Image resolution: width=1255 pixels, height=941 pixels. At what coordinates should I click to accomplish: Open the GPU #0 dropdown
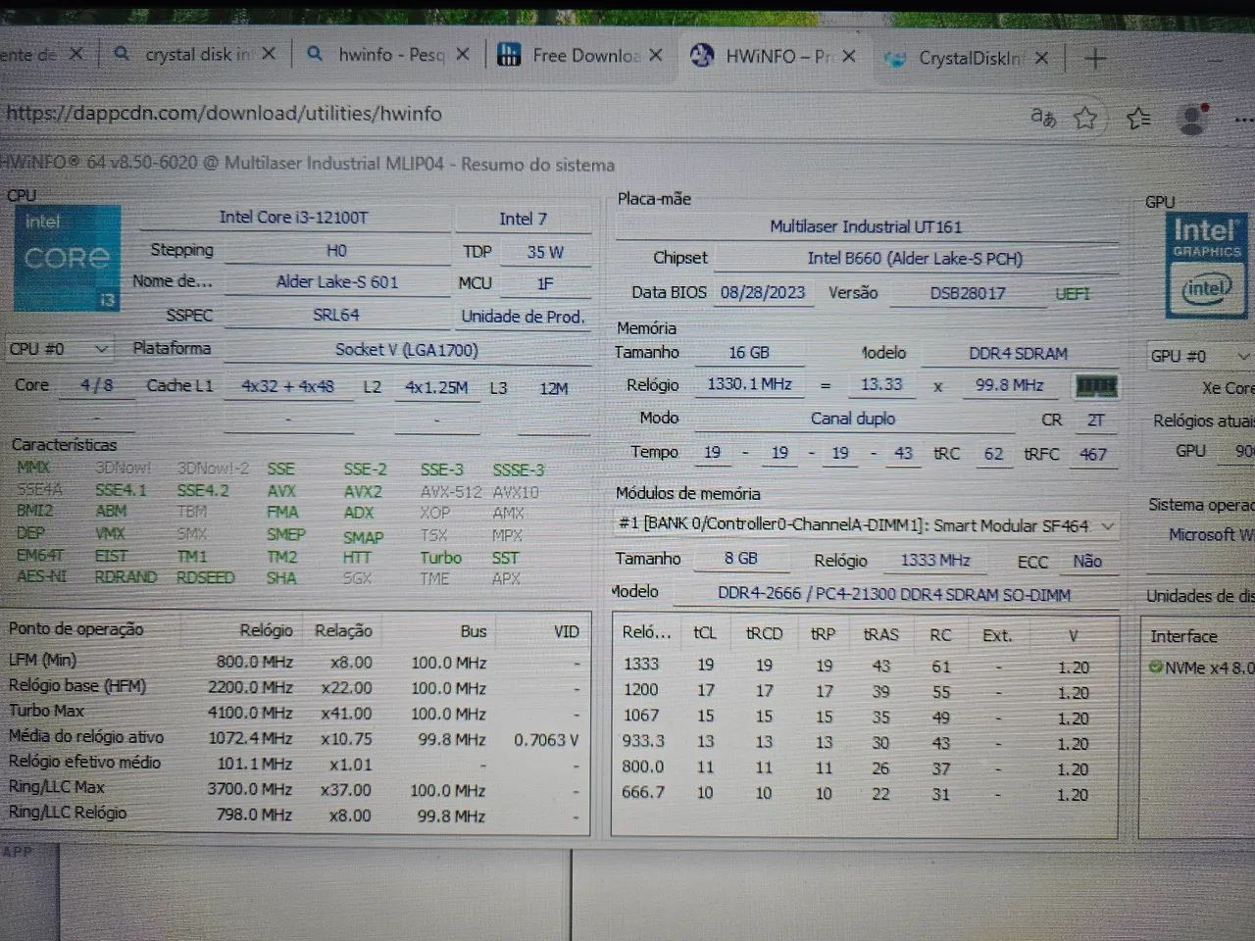pos(1200,356)
